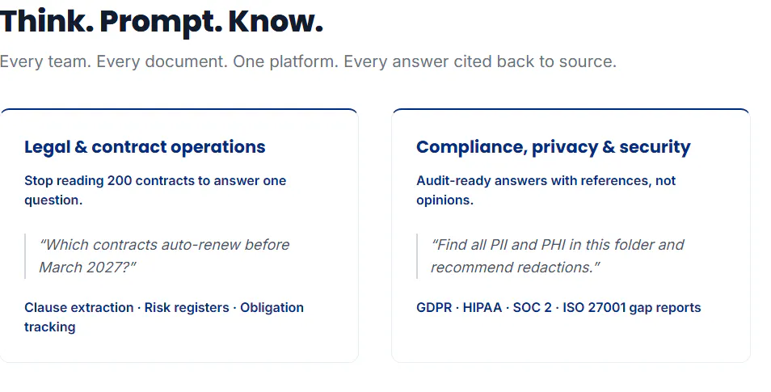This screenshot has width=771, height=392.
Task: Click the vertical quote bar in Legal card
Action: click(25, 255)
